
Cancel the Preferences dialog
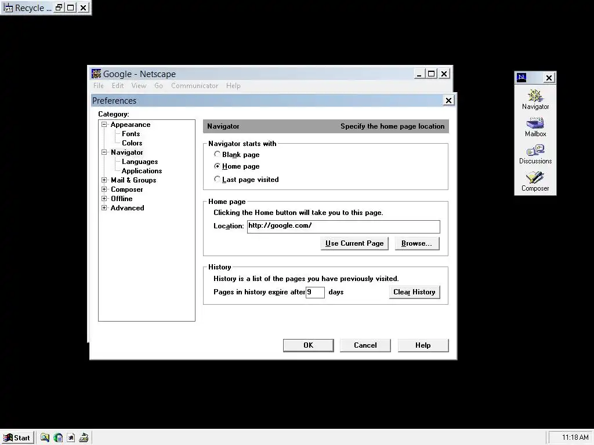365,345
